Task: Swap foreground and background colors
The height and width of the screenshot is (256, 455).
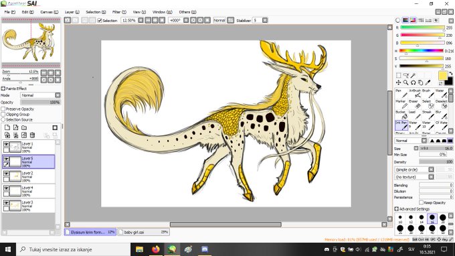Action: coord(450,73)
